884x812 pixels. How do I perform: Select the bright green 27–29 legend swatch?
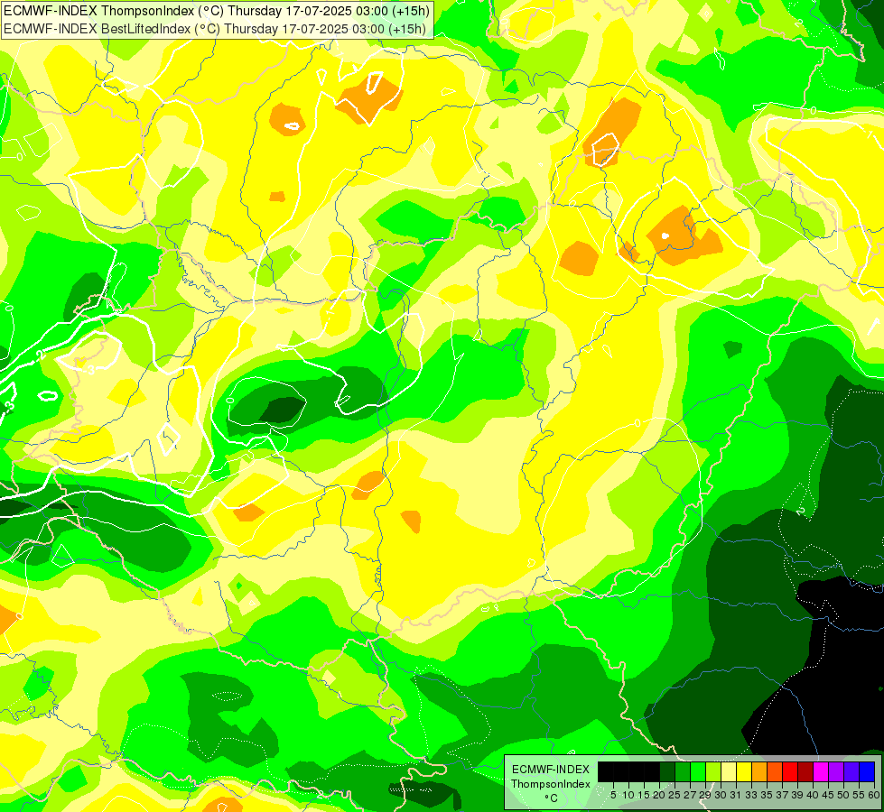coord(697,771)
